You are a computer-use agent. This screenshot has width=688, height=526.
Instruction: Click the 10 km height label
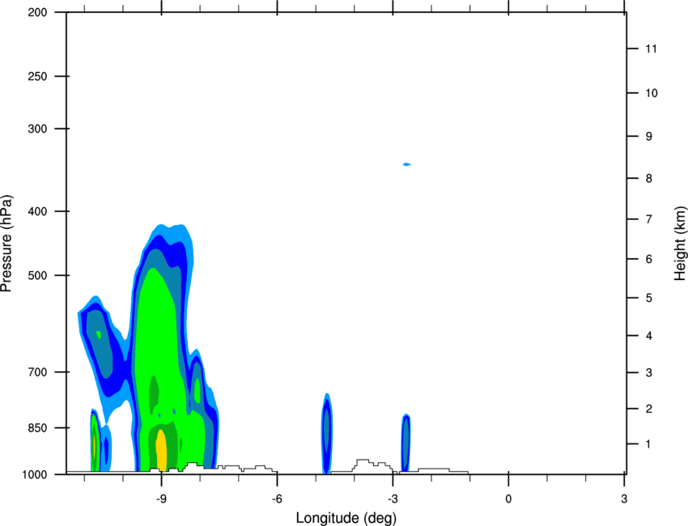[x=651, y=93]
